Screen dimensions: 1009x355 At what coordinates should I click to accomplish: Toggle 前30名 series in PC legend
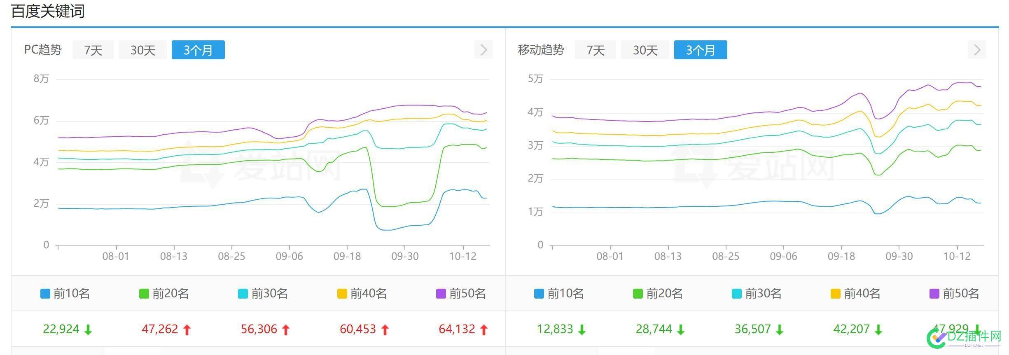click(263, 294)
